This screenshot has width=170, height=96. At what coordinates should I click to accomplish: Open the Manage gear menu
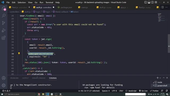coord(3,85)
